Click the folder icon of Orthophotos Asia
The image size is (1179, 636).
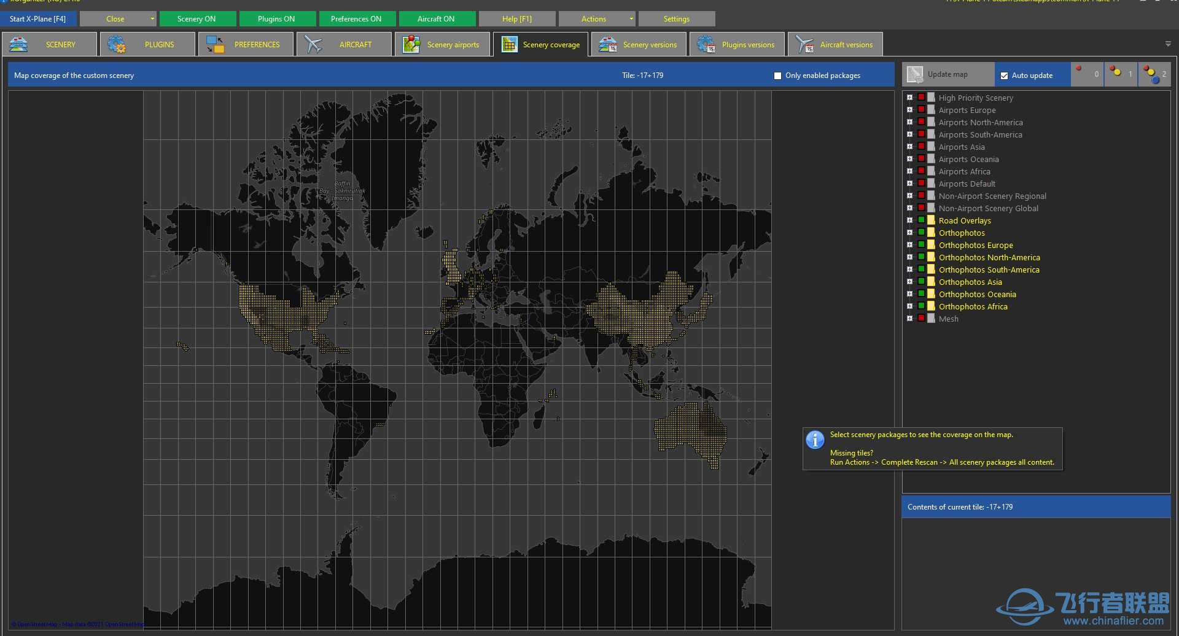[x=931, y=282]
